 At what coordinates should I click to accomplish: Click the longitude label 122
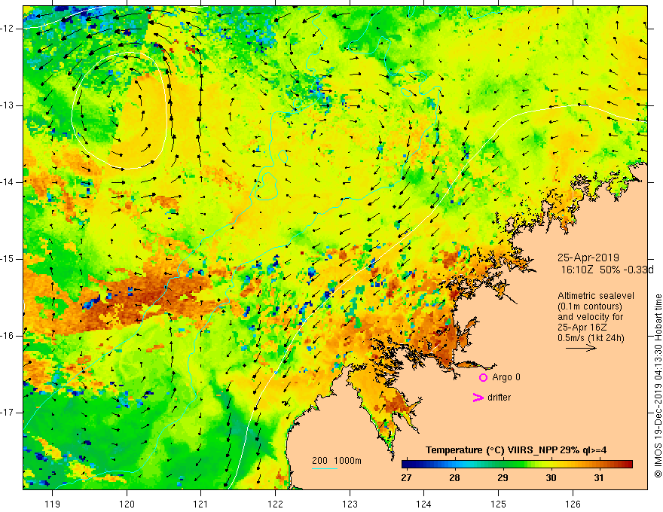(x=275, y=504)
